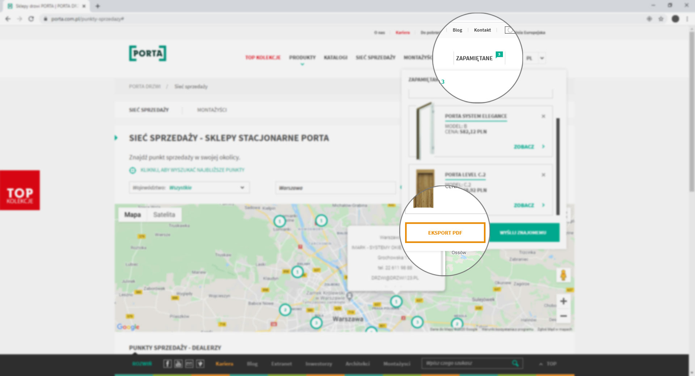The height and width of the screenshot is (376, 695).
Task: Click the EKSPORT PDF button
Action: pos(445,233)
